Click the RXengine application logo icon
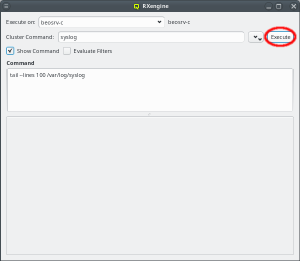Image resolution: width=300 pixels, height=261 pixels. click(136, 6)
